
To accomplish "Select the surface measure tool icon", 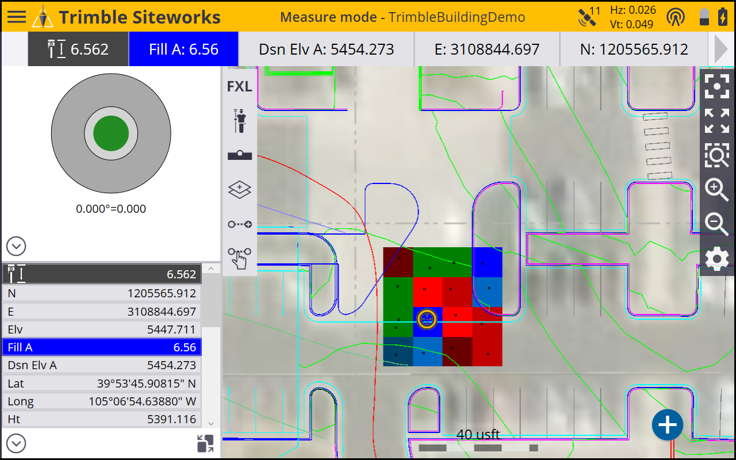I will [x=240, y=155].
